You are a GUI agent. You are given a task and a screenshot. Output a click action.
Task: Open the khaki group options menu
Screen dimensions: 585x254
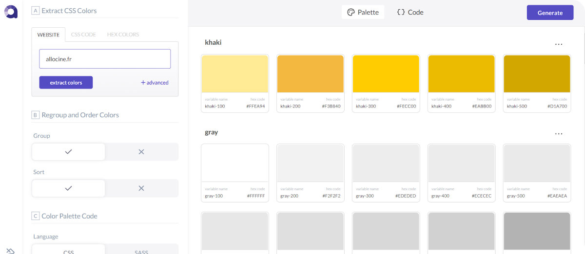pos(559,44)
